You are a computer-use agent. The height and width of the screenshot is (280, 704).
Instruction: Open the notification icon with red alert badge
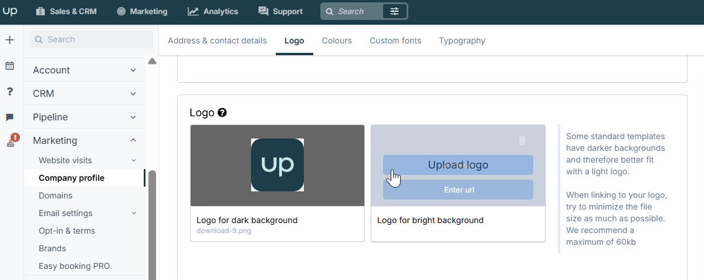point(12,141)
